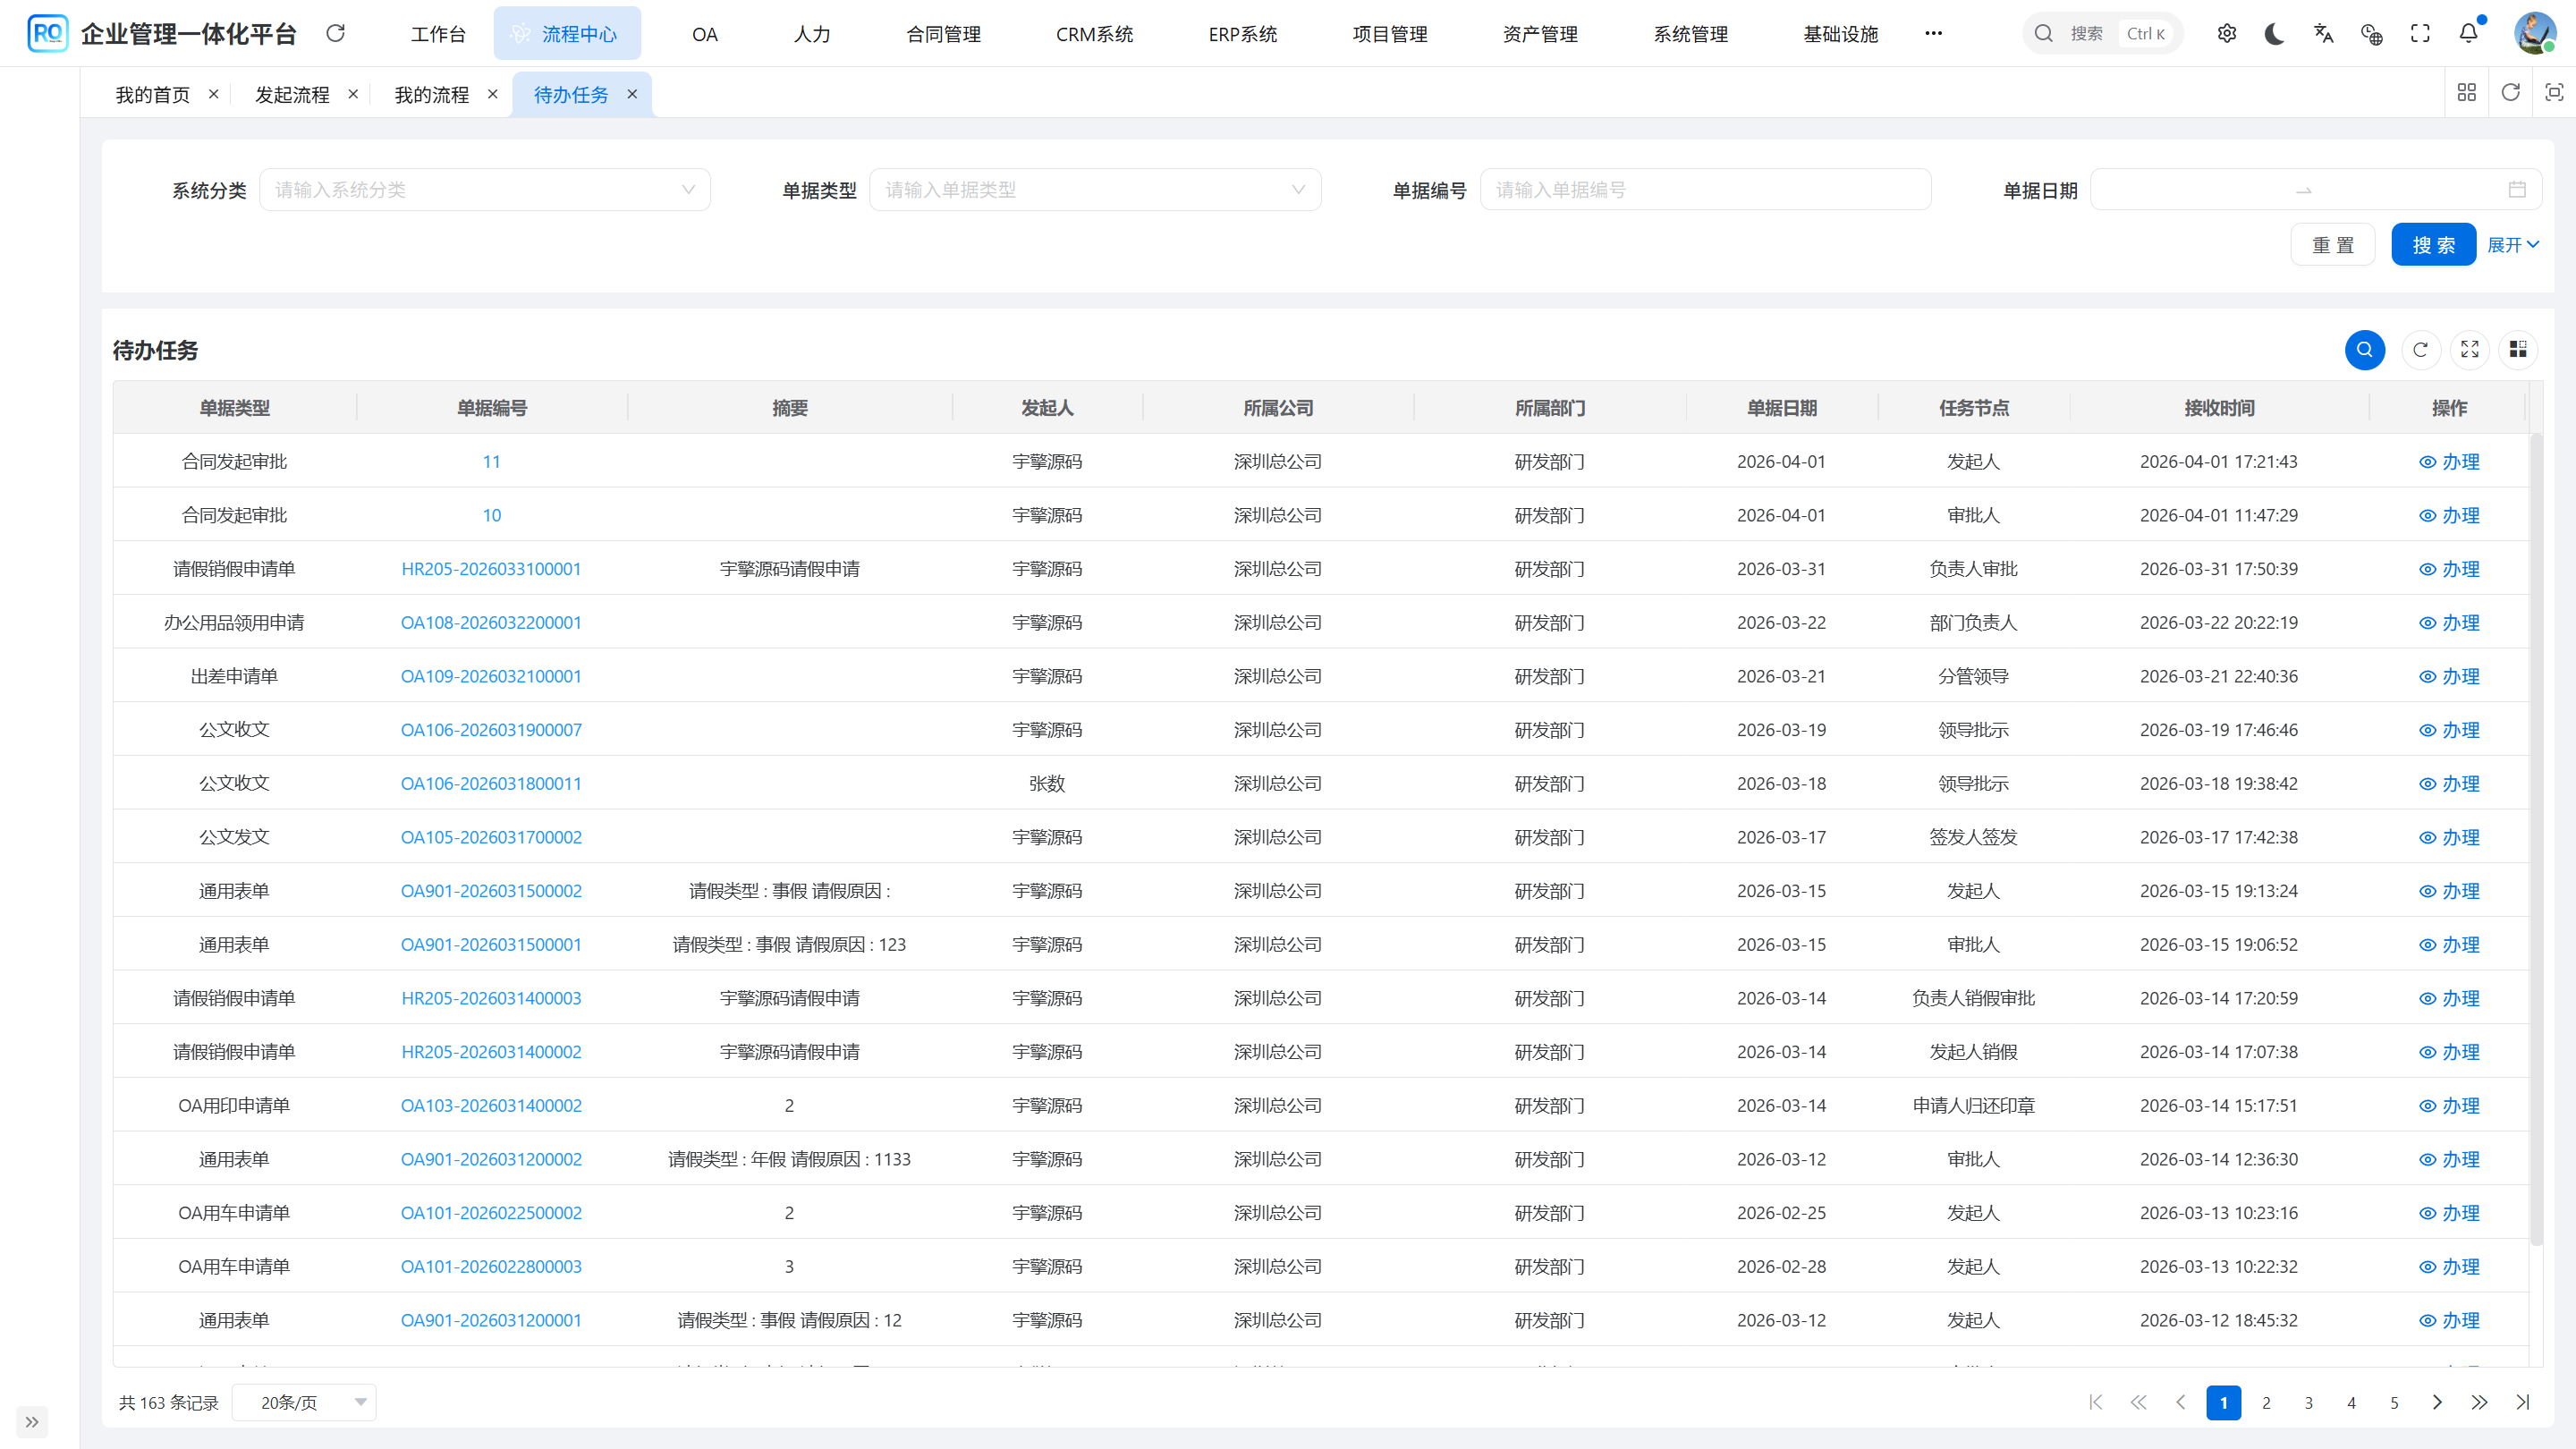The height and width of the screenshot is (1449, 2576).
Task: Click the language translate icon
Action: point(2323,33)
